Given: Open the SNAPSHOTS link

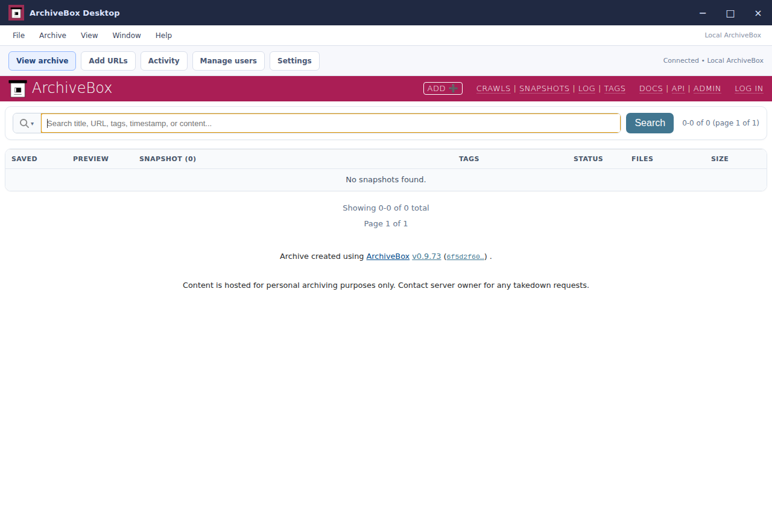Looking at the screenshot, I should [544, 89].
